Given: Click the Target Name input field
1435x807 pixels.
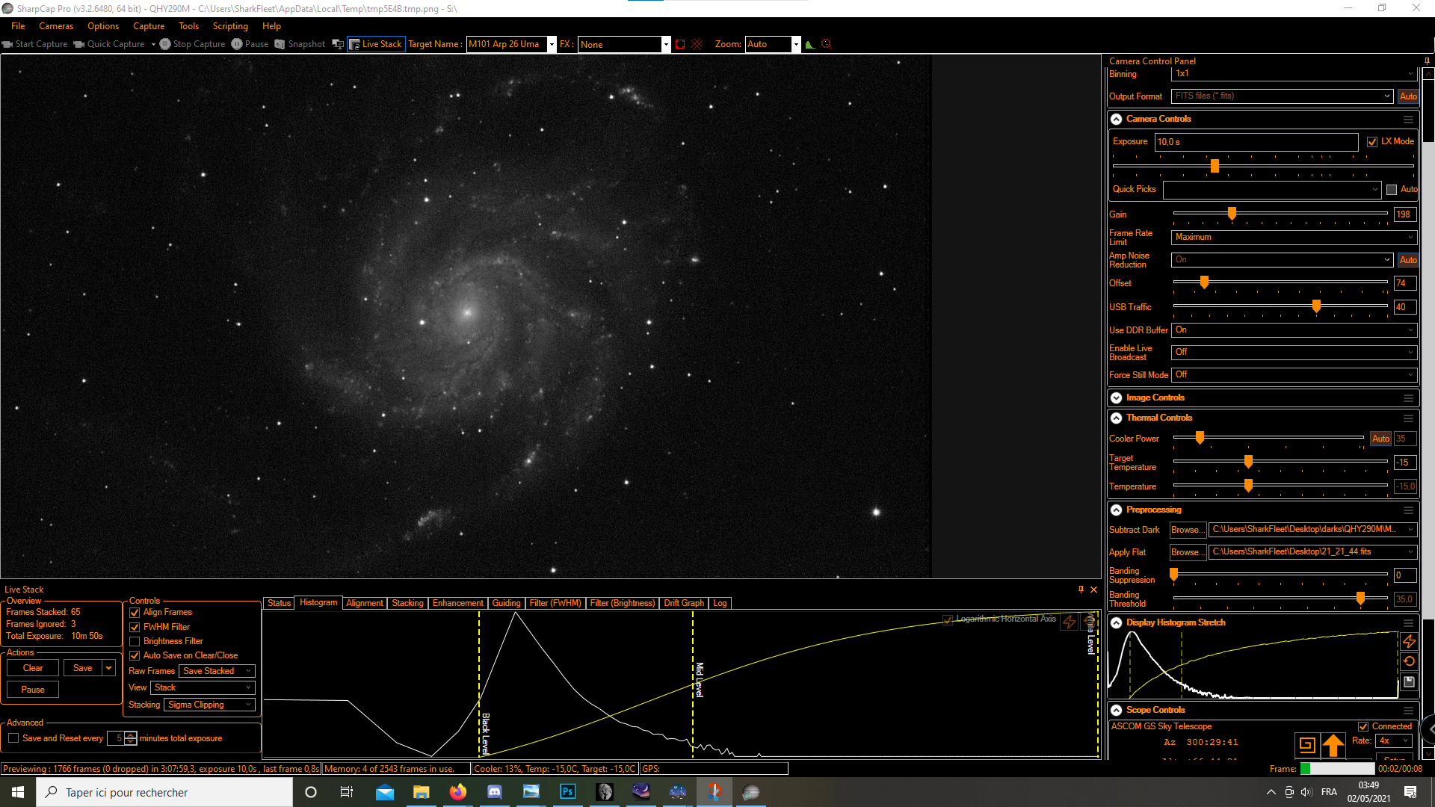Looking at the screenshot, I should [x=507, y=44].
